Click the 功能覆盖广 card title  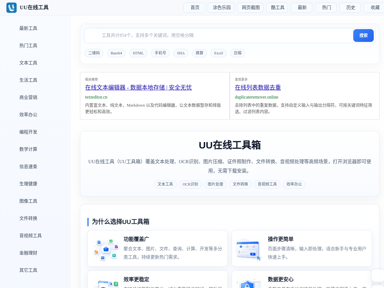[136, 239]
